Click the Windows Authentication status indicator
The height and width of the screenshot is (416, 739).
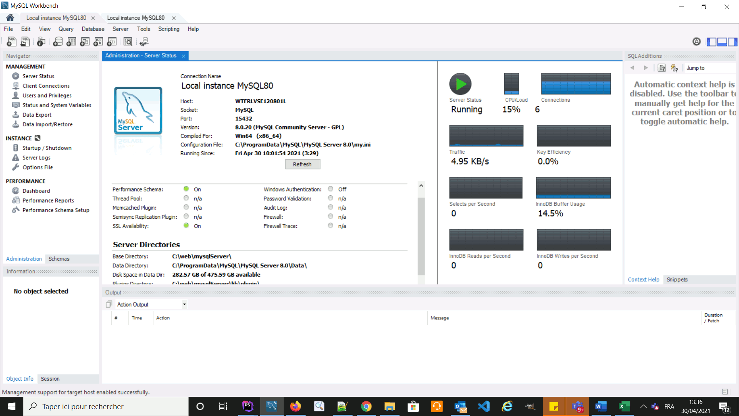point(330,189)
